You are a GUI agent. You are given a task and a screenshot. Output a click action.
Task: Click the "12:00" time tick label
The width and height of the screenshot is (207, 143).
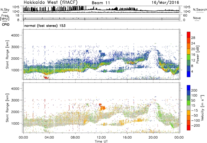coord(101,138)
